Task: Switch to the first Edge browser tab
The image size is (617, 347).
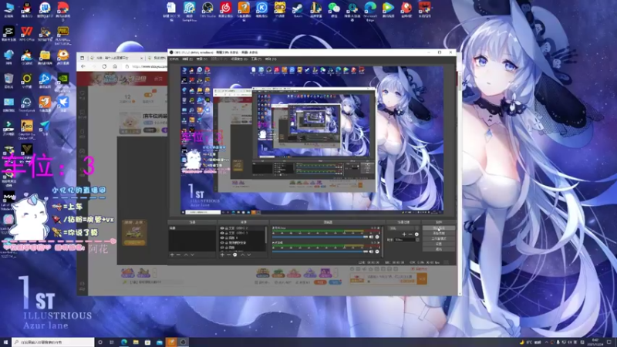Action: pyautogui.click(x=116, y=59)
